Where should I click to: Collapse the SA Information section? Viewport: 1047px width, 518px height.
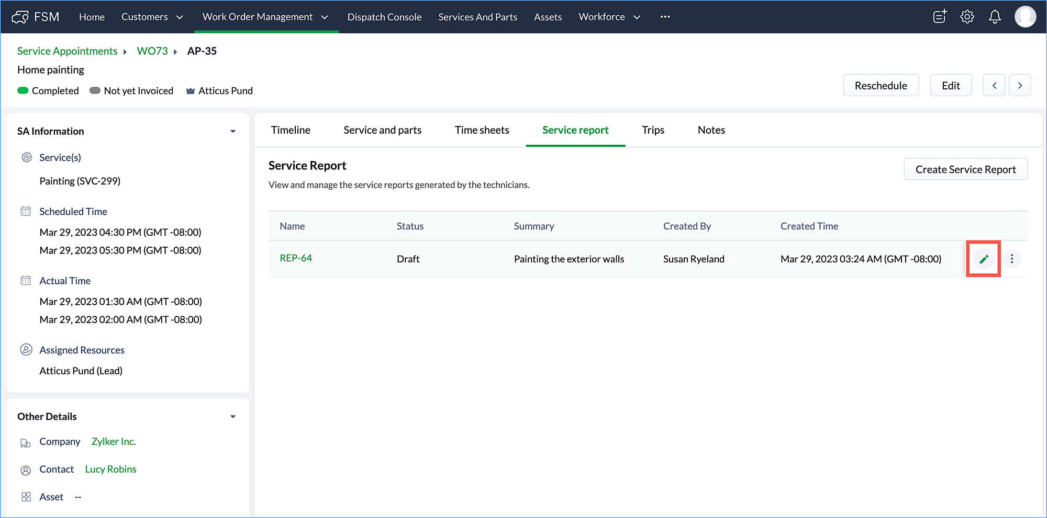pos(233,131)
